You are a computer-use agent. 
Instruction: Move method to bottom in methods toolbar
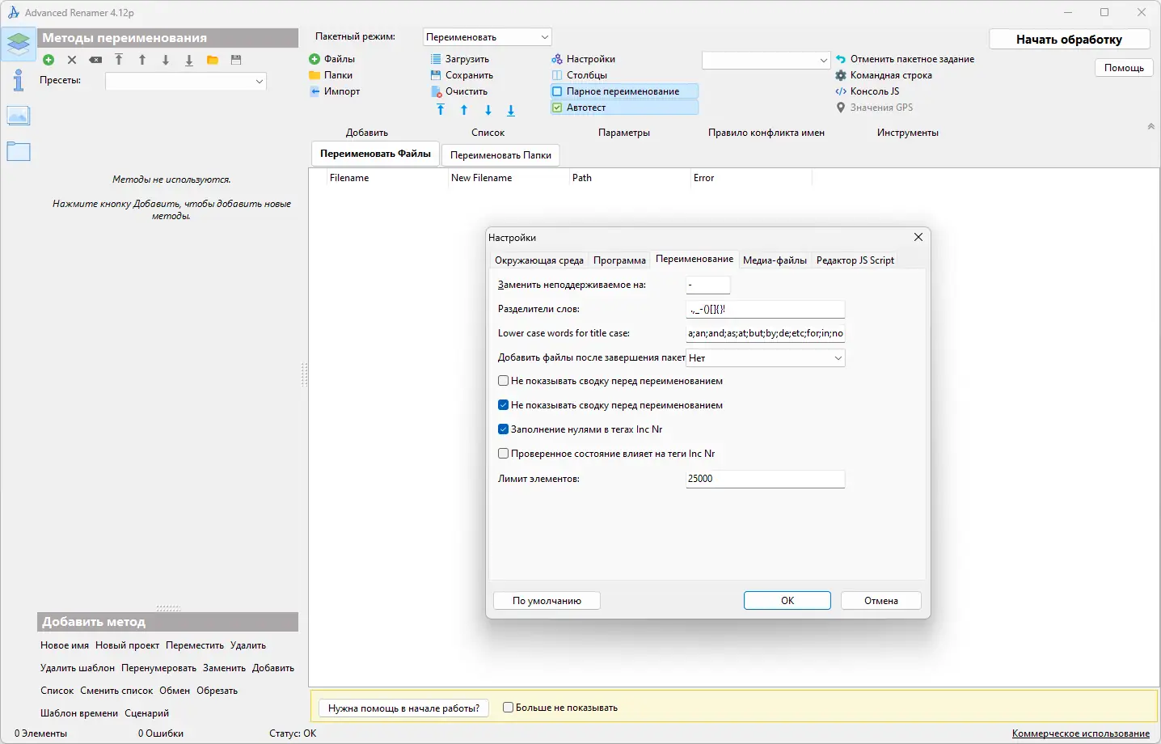click(x=189, y=60)
